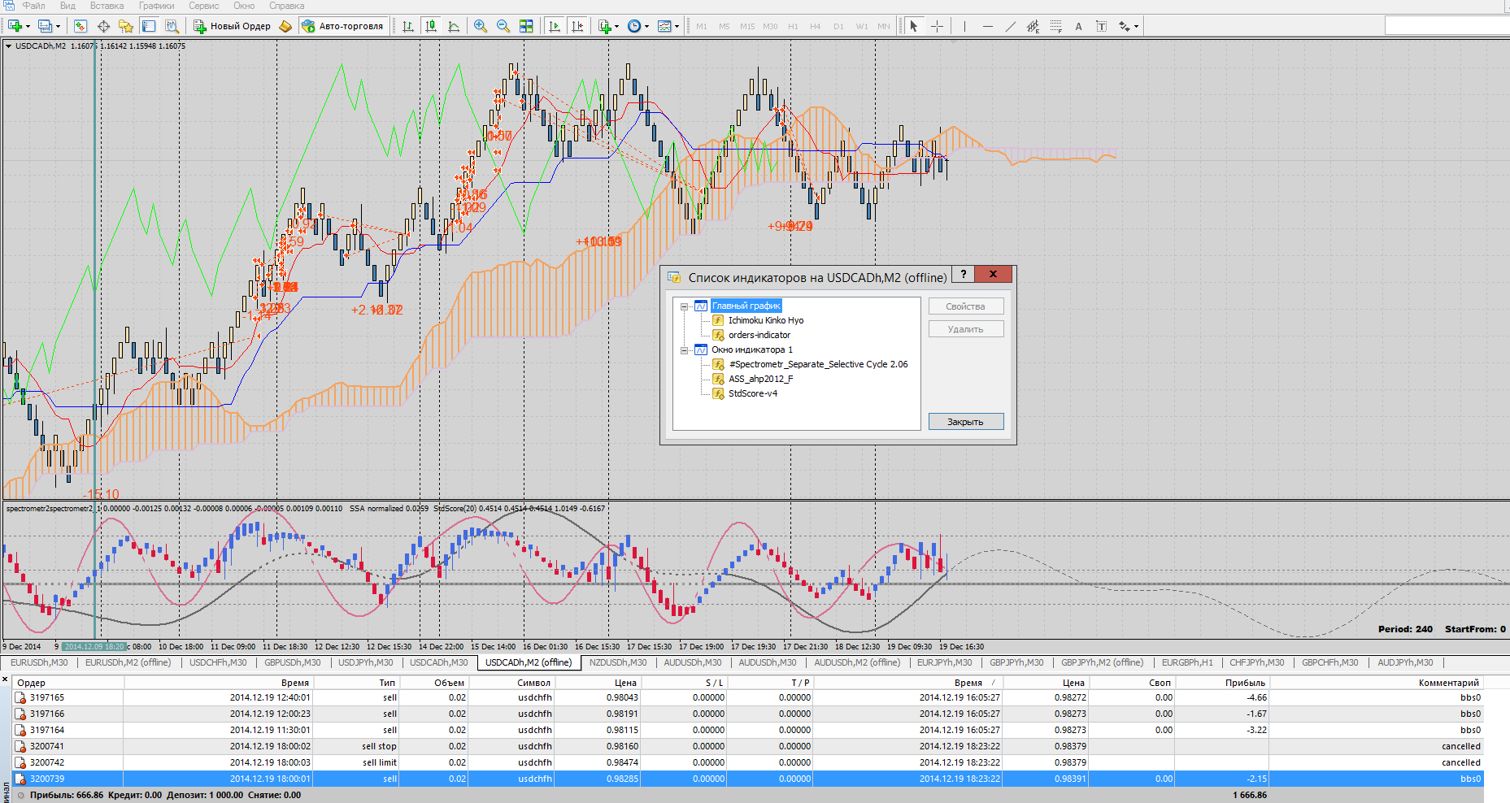Viewport: 1510px width, 803px height.
Task: Open MetaEditor from the toolbar
Action: point(285,26)
